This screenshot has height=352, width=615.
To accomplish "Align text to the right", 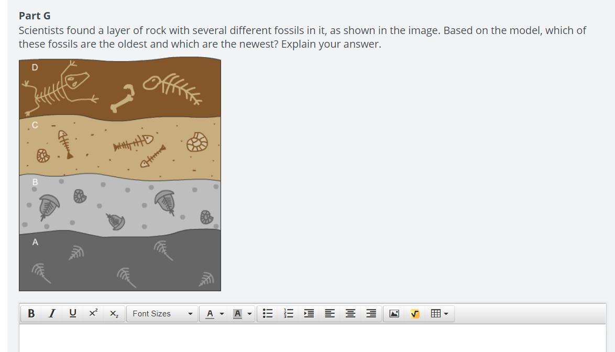I will pos(371,314).
